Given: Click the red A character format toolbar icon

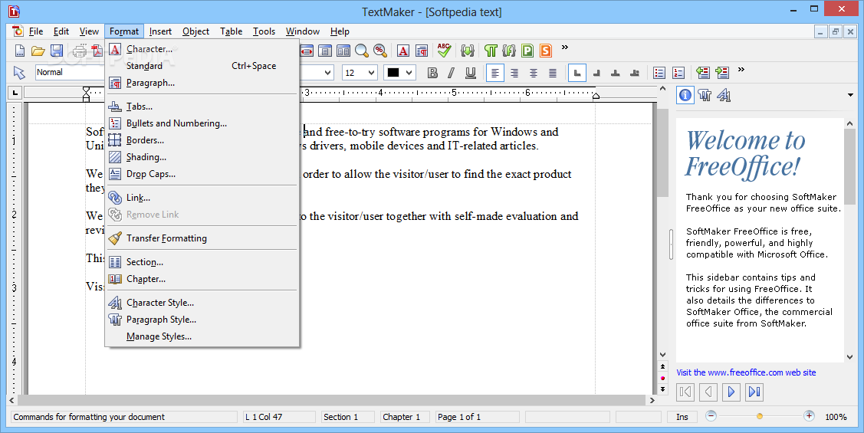Looking at the screenshot, I should (403, 51).
